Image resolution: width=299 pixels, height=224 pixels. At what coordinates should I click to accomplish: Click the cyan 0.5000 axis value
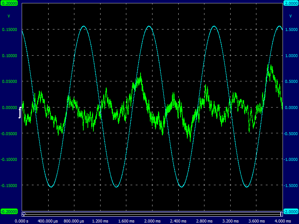(x=291, y=81)
